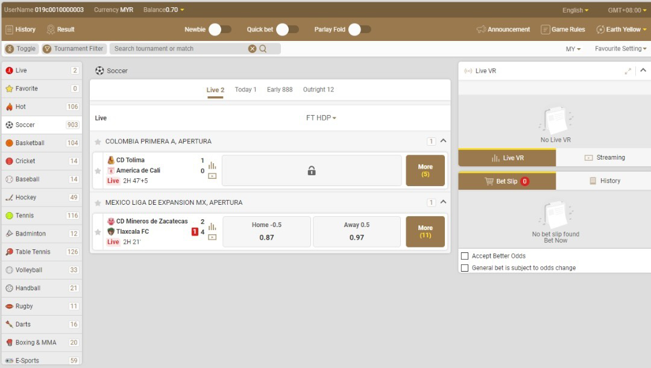Check Accept Better Odds checkbox

point(465,256)
